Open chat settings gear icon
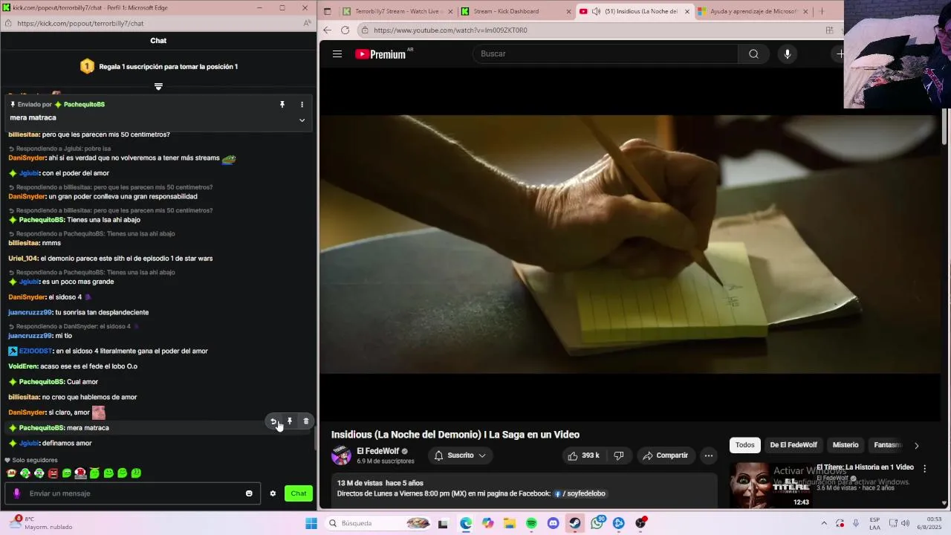Viewport: 951px width, 535px height. click(273, 493)
